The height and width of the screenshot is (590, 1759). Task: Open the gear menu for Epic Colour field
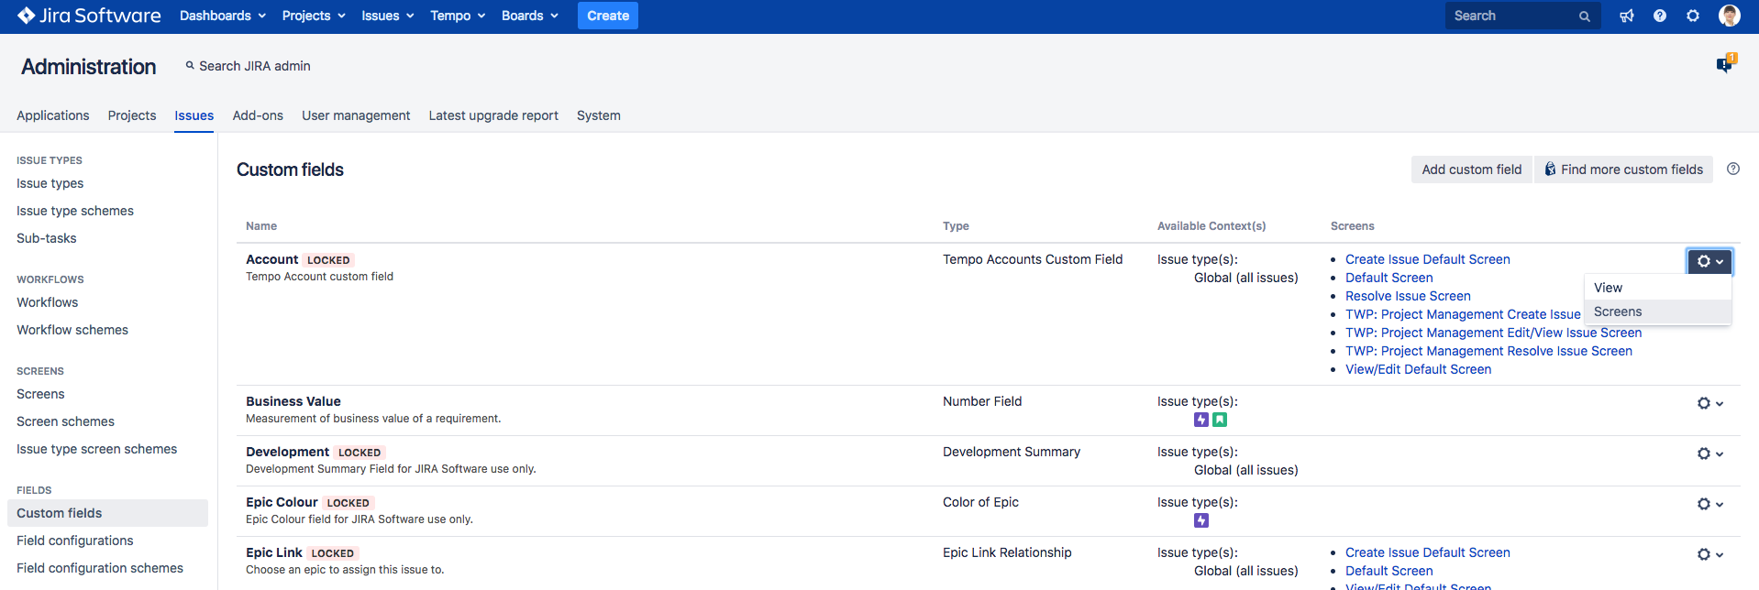click(1709, 504)
